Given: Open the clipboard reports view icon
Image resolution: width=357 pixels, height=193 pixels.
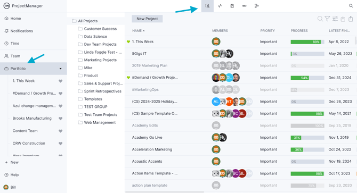Looking at the screenshot, I should 232,6.
